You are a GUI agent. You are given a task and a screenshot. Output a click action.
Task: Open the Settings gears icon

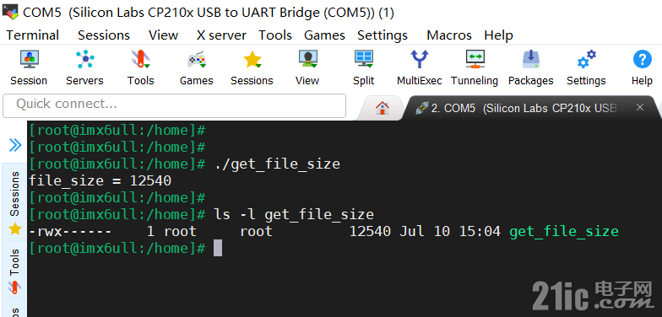point(586,59)
